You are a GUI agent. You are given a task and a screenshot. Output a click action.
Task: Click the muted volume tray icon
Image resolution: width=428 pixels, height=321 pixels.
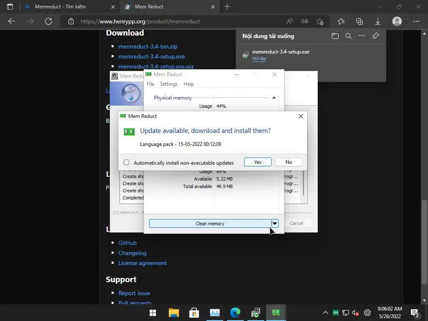[x=355, y=313]
